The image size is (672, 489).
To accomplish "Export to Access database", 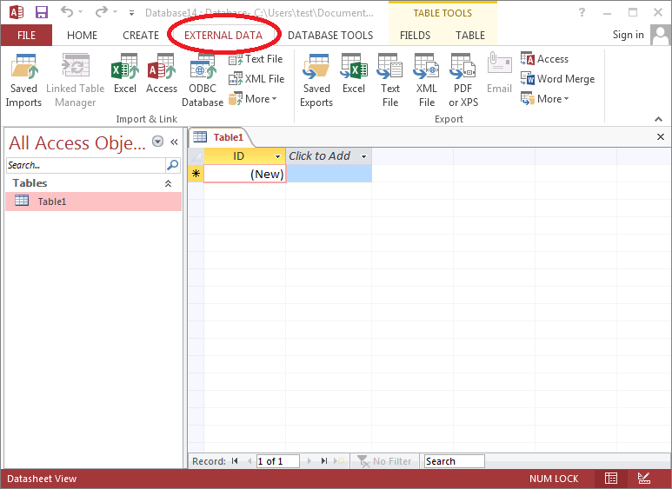I will pos(545,59).
